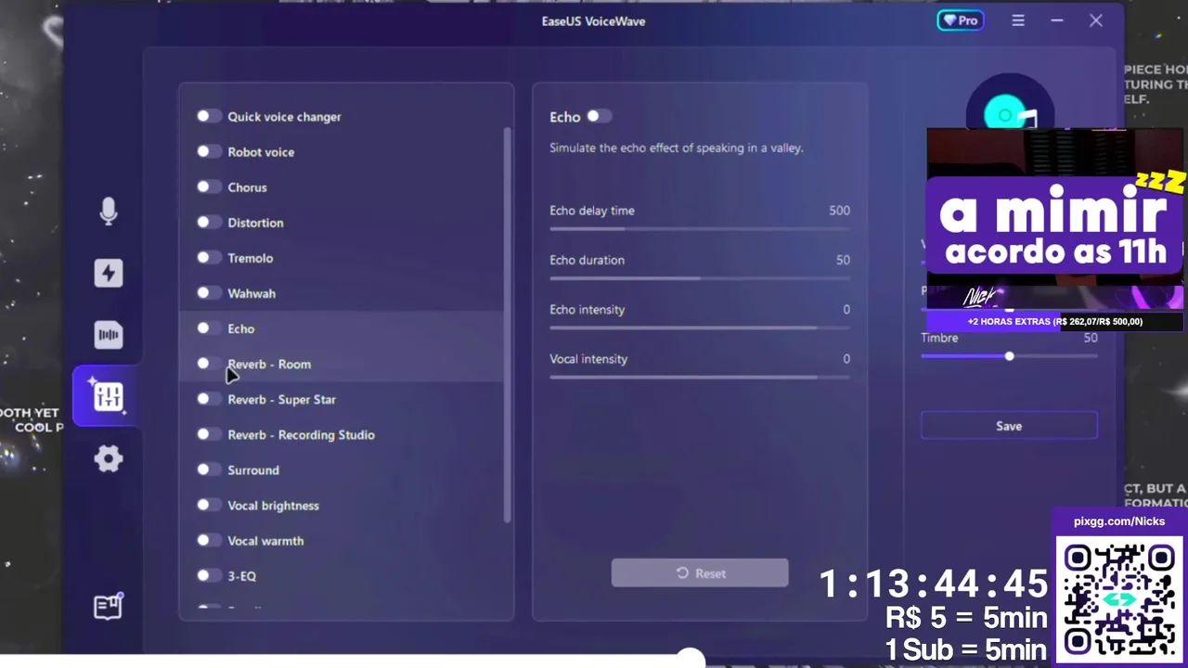Viewport: 1188px width, 668px height.
Task: Open the soundboard waveform sidebar tab
Action: [x=109, y=335]
